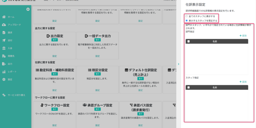Image resolution: width=256 pixels, height=128 pixels.
Task: Click the 仕訳表示設定 panel title
Action: (x=196, y=5)
